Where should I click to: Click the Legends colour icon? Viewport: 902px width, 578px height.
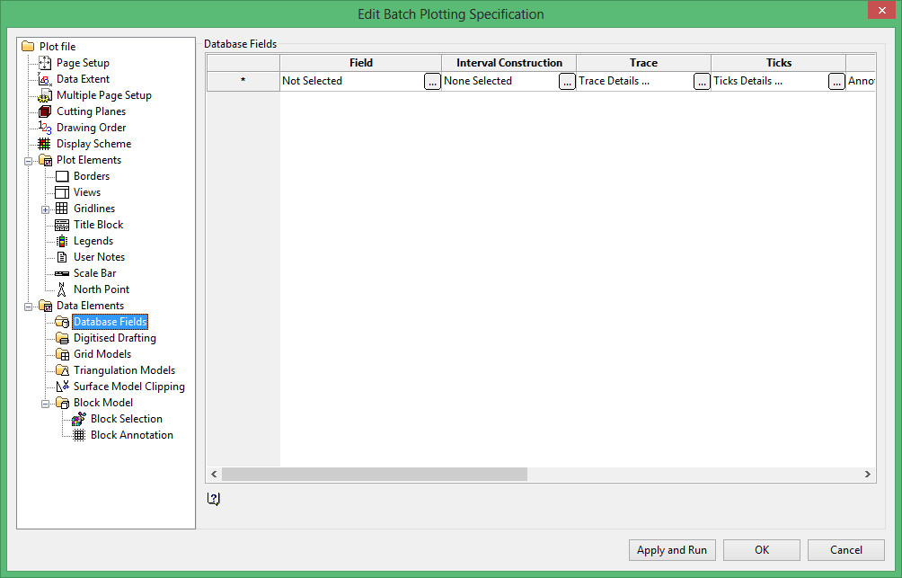point(62,241)
